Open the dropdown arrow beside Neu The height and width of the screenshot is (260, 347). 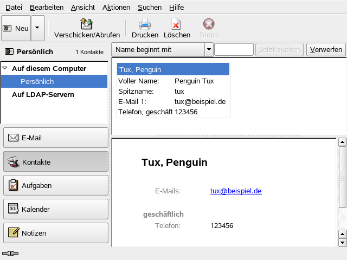[x=37, y=28]
